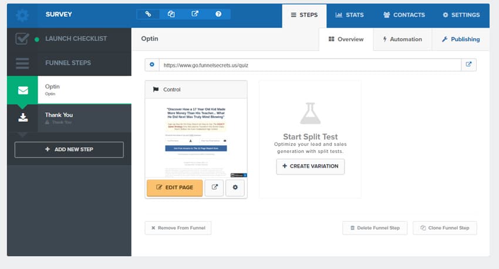Click the URL settings gear icon

[152, 65]
